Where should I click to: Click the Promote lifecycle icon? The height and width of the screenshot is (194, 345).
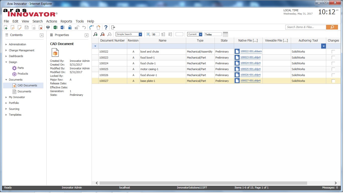pyautogui.click(x=92, y=27)
